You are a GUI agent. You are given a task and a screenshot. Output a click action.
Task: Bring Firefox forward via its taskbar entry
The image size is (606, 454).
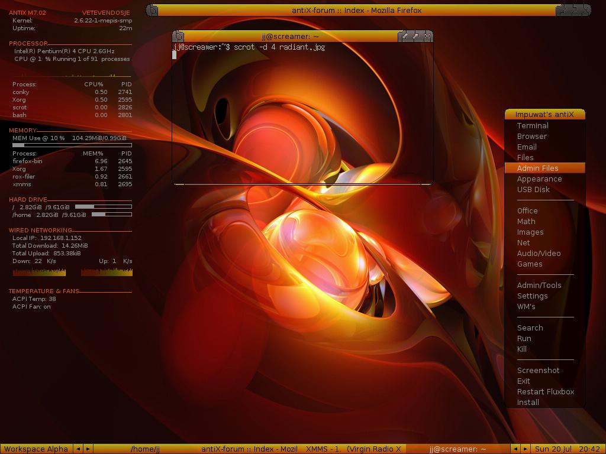coord(249,449)
